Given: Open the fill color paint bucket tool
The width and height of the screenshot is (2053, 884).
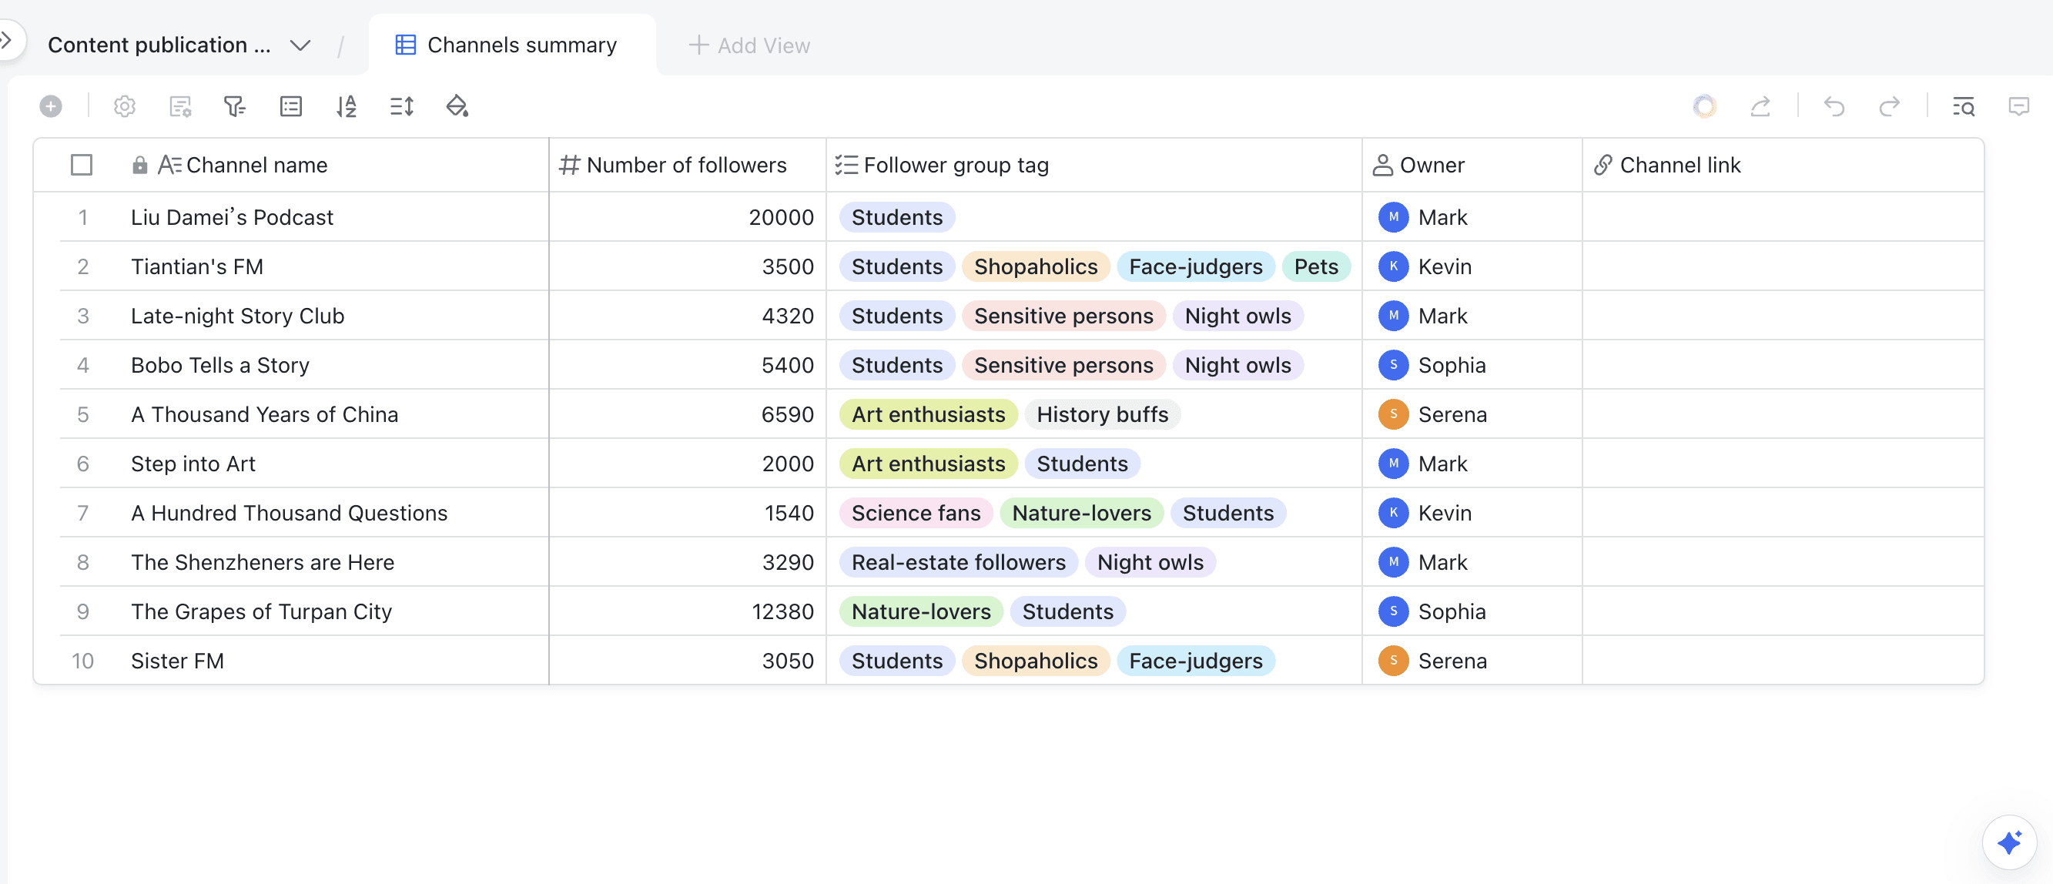Looking at the screenshot, I should click(x=457, y=106).
